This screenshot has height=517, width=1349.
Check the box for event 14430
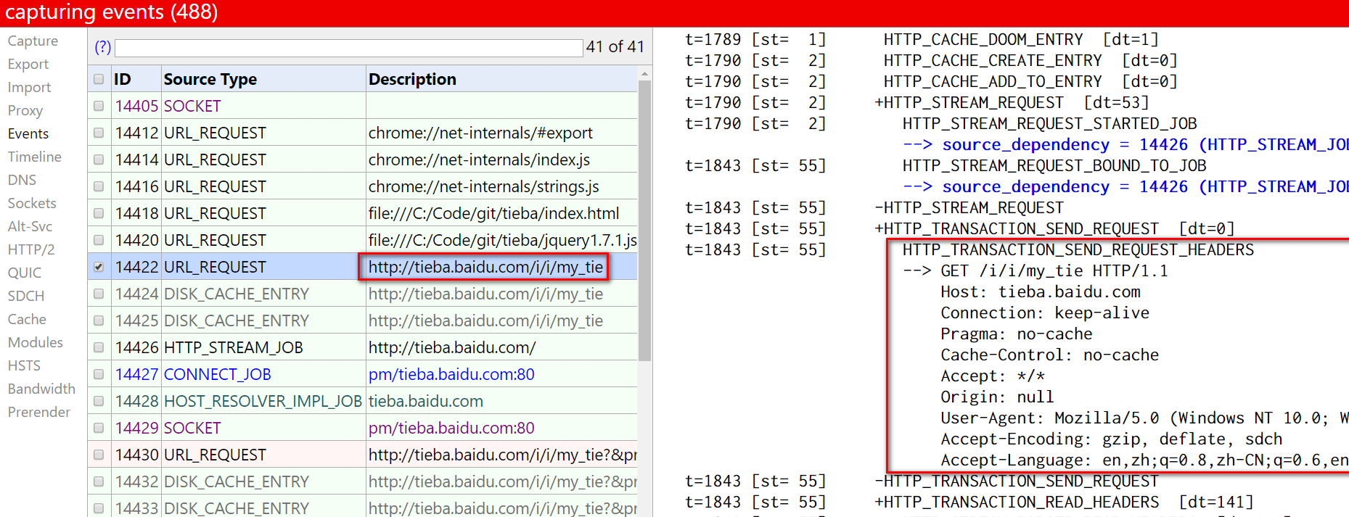coord(99,455)
